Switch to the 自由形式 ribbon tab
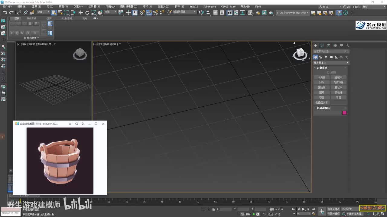387x217 pixels. tap(31, 18)
